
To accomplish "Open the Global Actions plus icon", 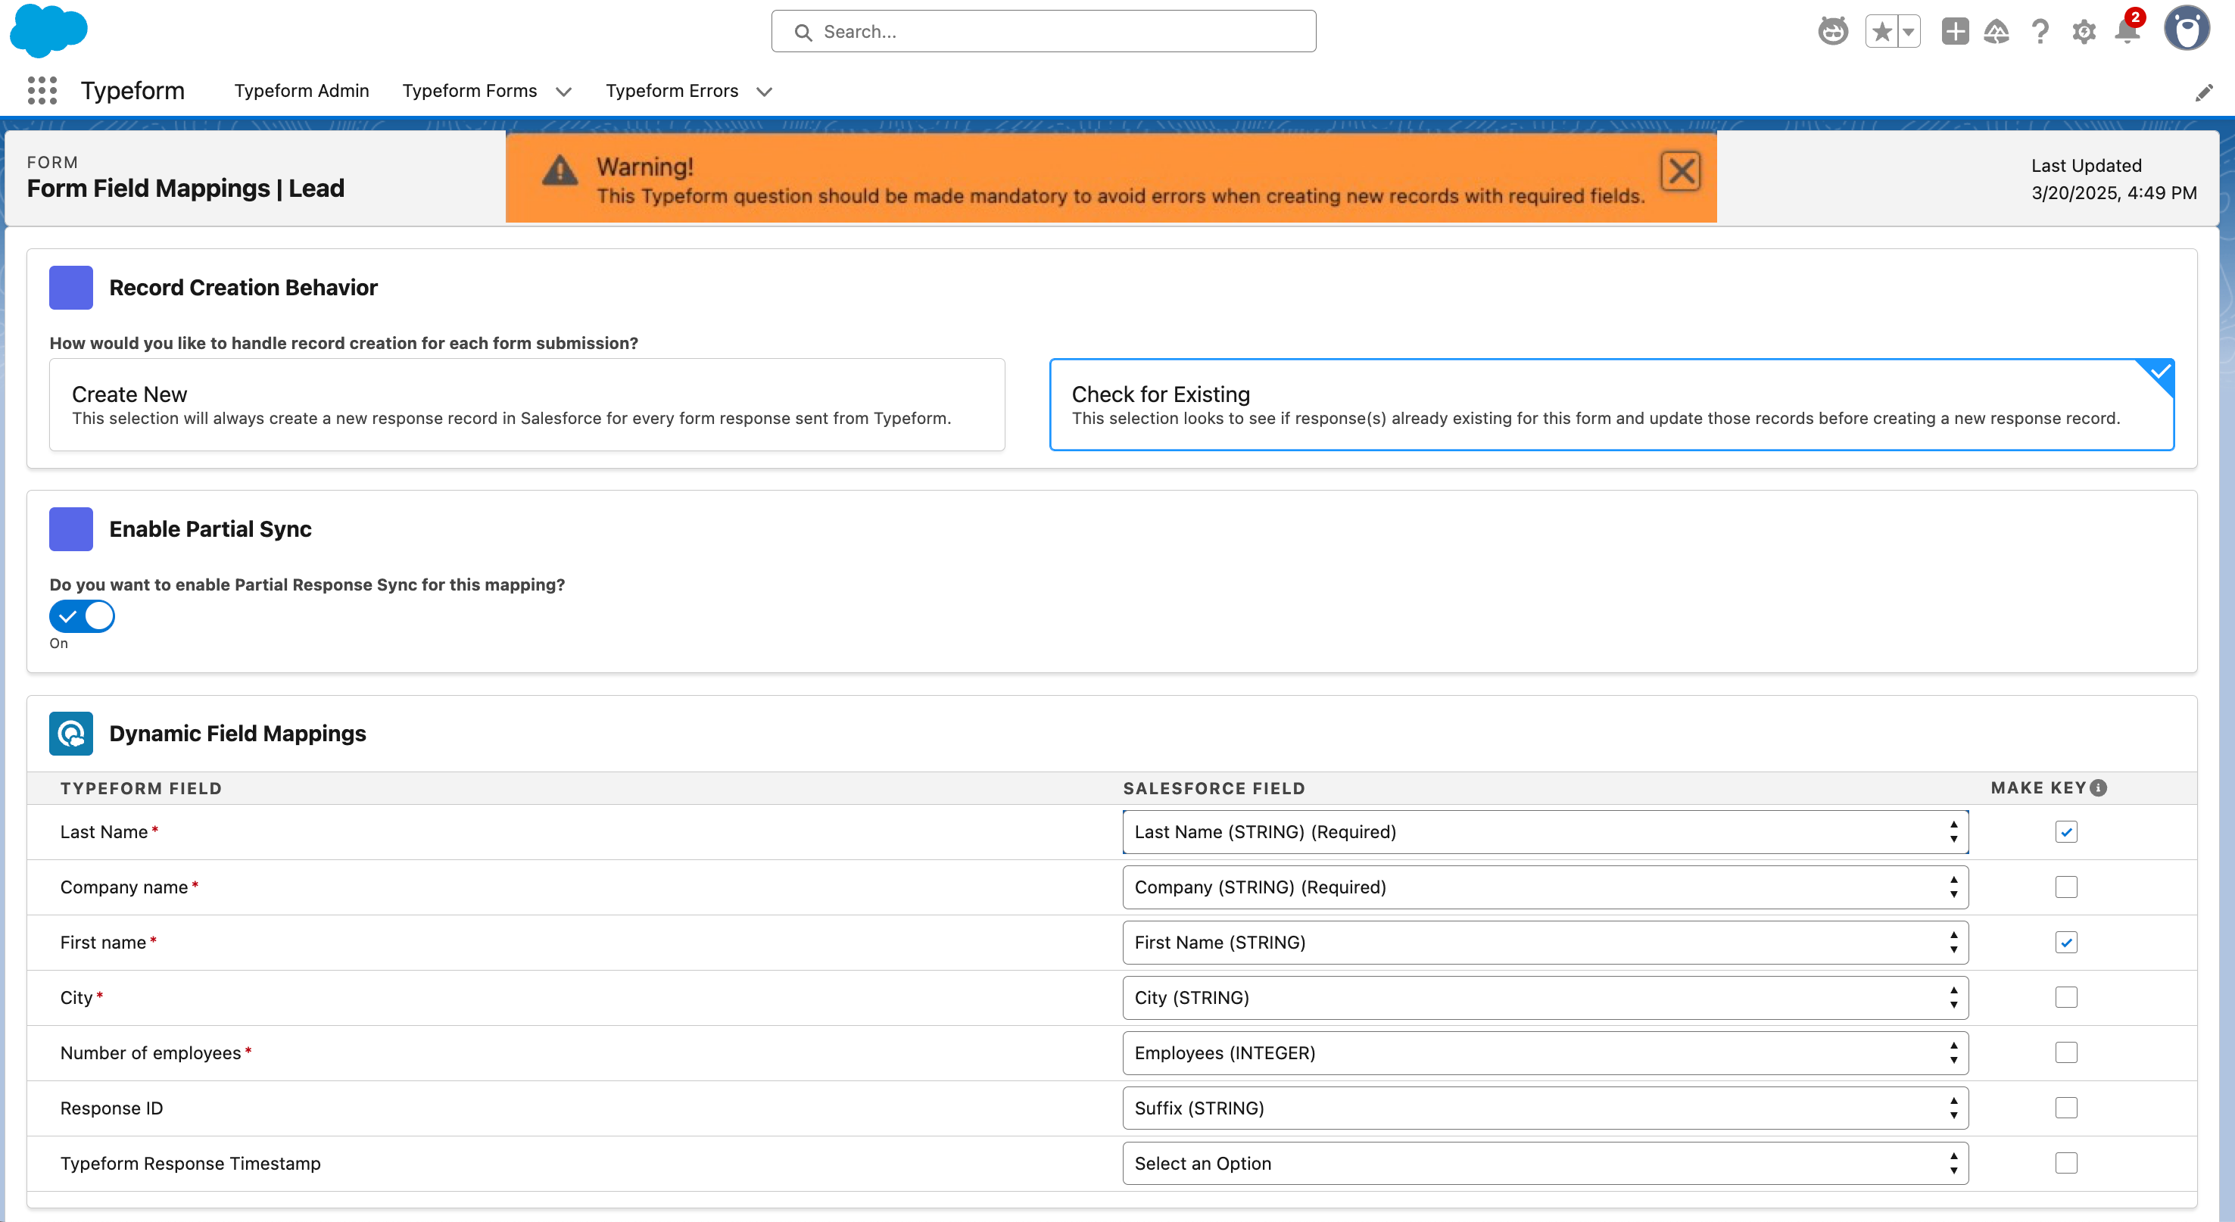I will coord(1955,32).
